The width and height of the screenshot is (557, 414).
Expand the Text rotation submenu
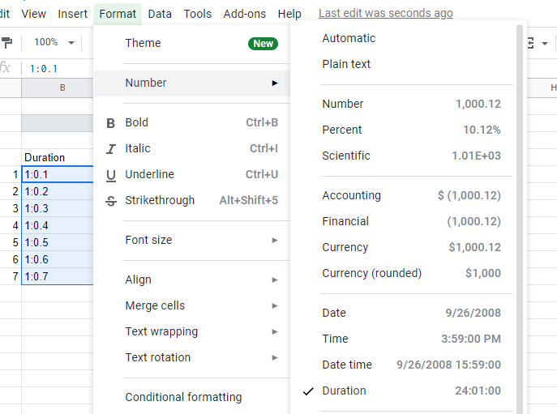(x=192, y=357)
